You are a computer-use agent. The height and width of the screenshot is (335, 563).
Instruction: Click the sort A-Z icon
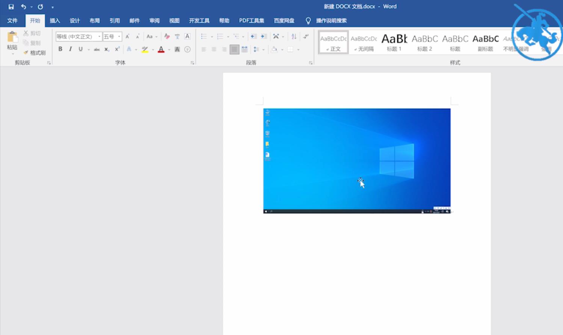coord(294,36)
